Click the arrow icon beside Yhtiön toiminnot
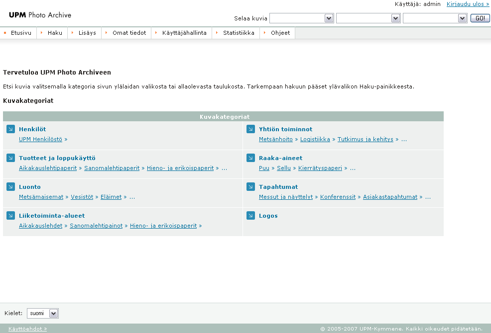The image size is (491, 333). pyautogui.click(x=250, y=129)
